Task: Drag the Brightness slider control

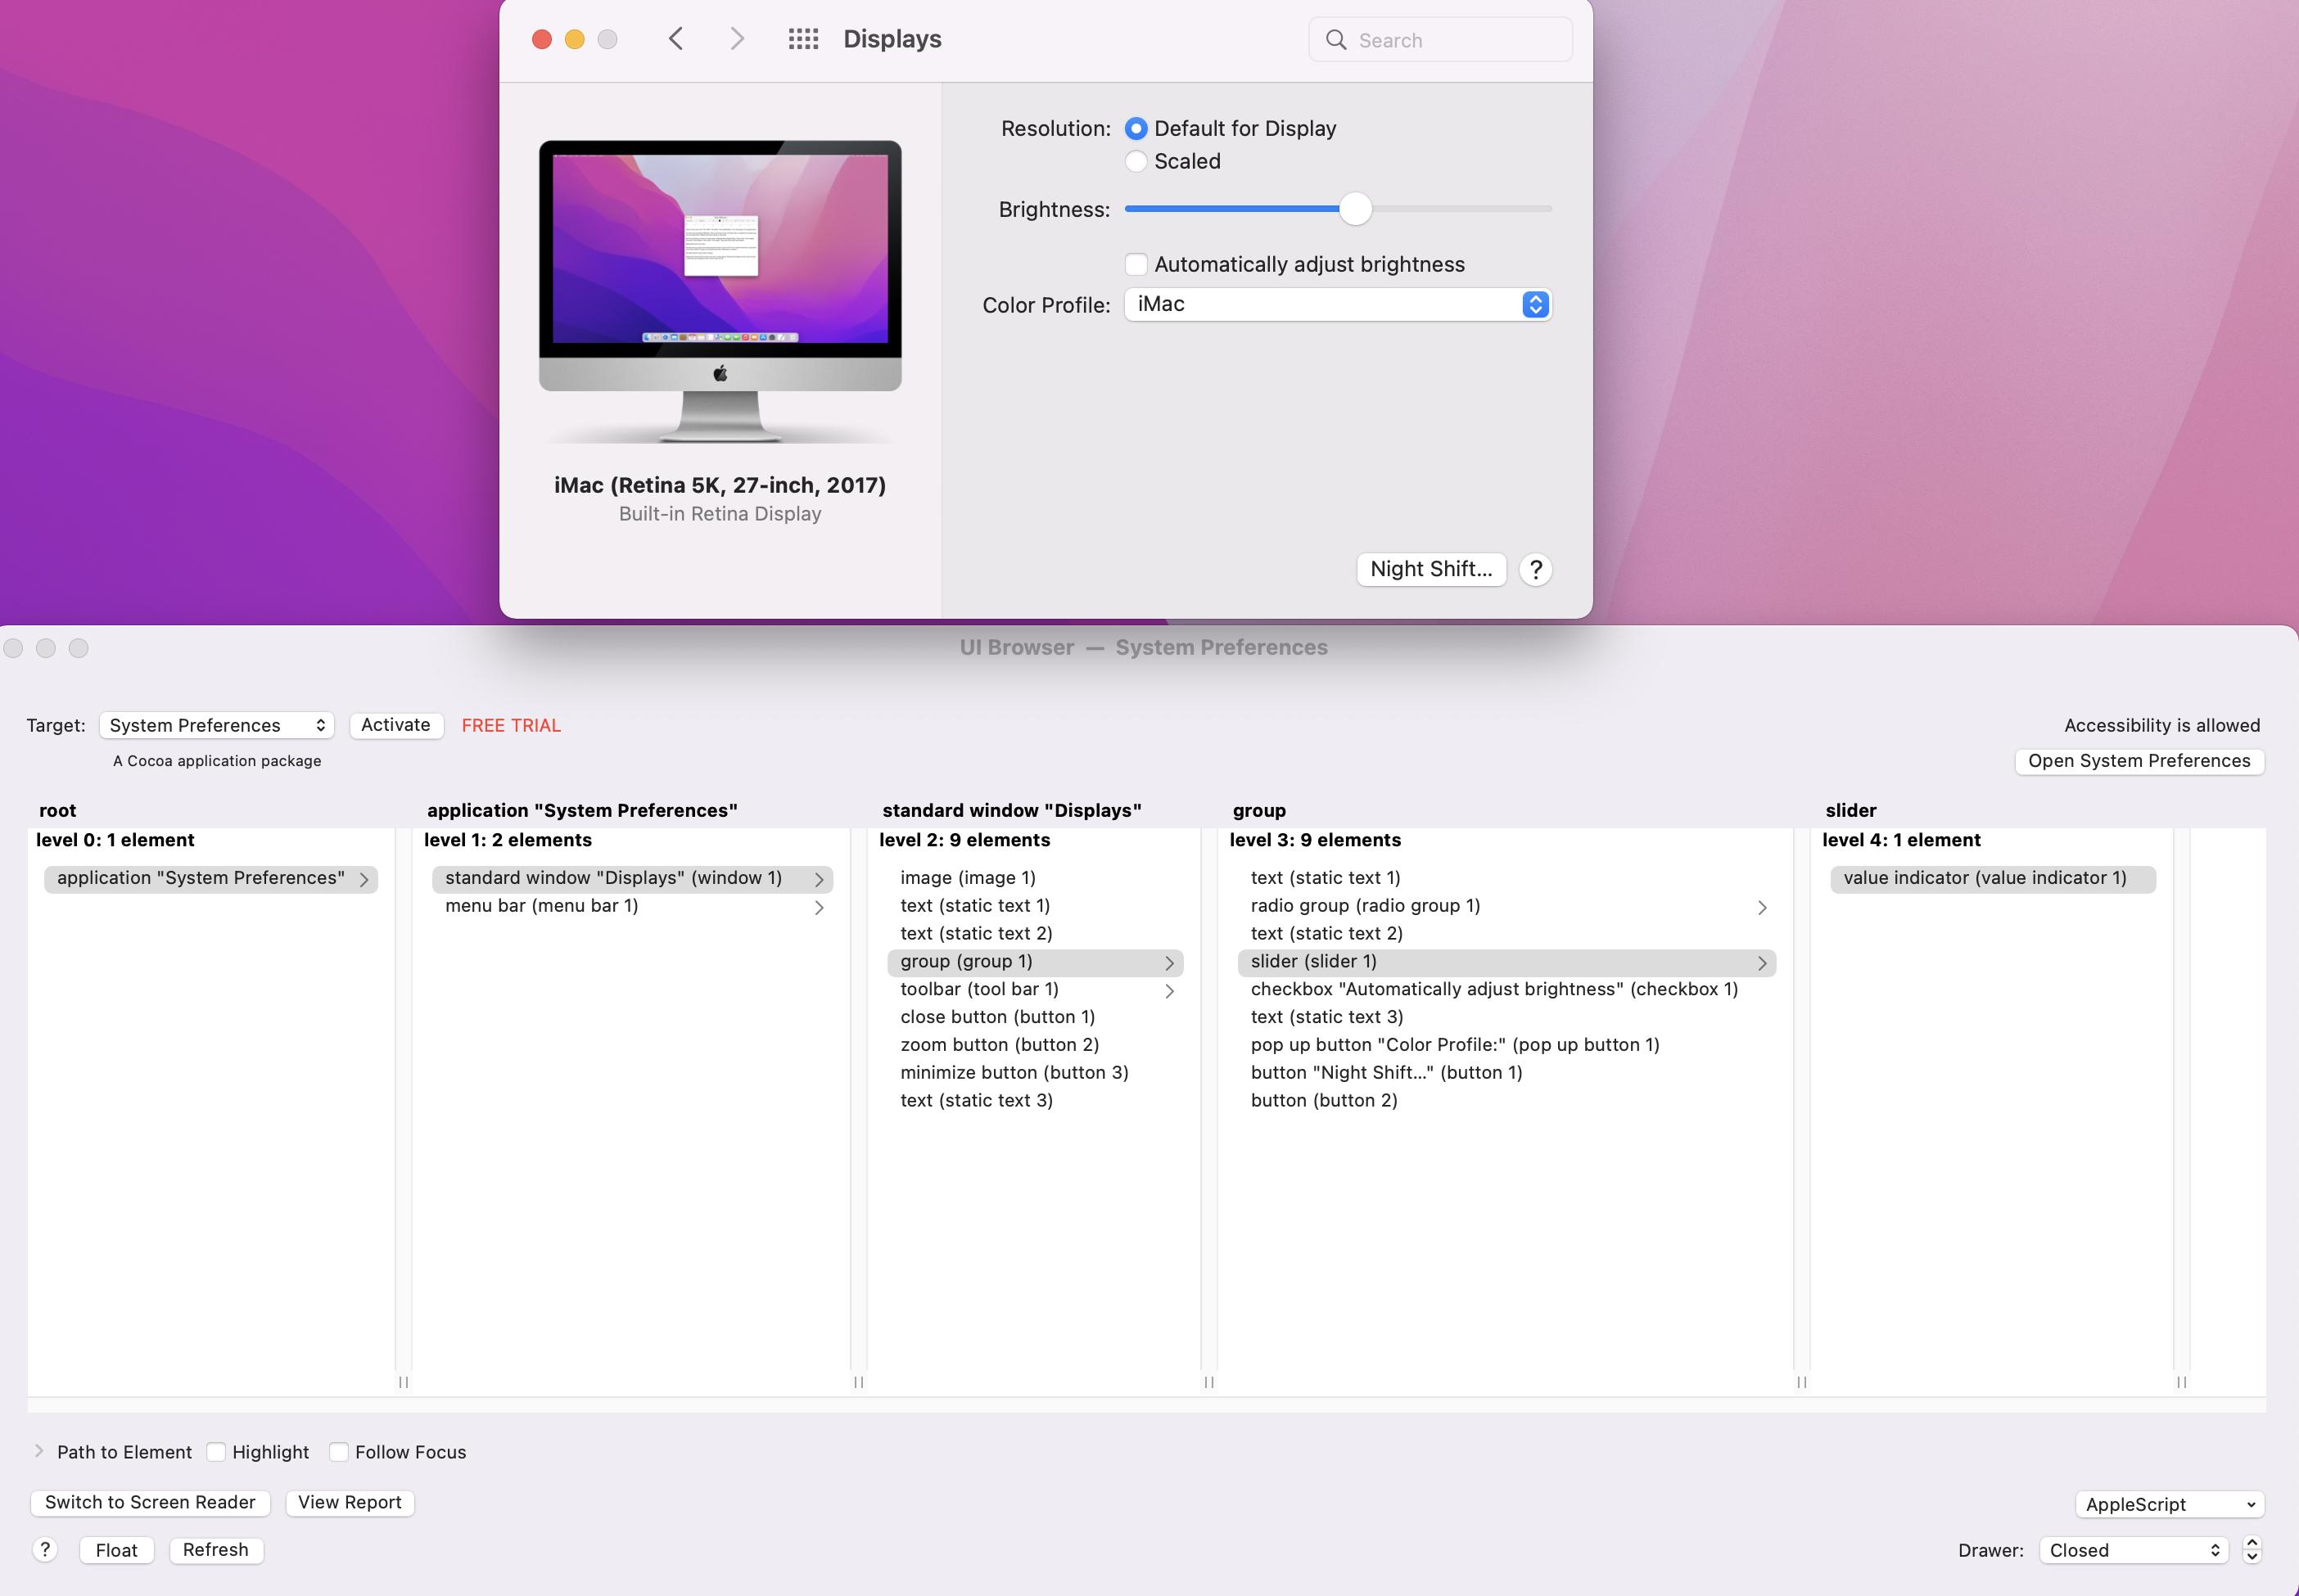Action: pyautogui.click(x=1353, y=208)
